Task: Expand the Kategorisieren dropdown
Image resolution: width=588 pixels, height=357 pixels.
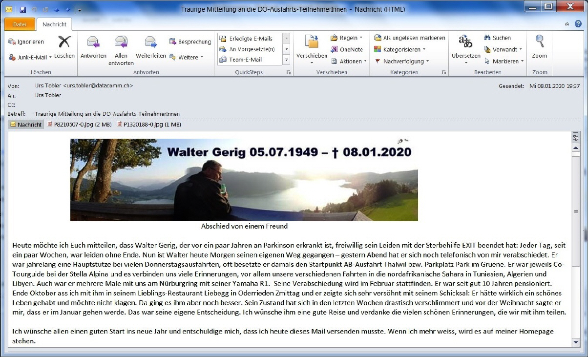Action: [x=400, y=49]
